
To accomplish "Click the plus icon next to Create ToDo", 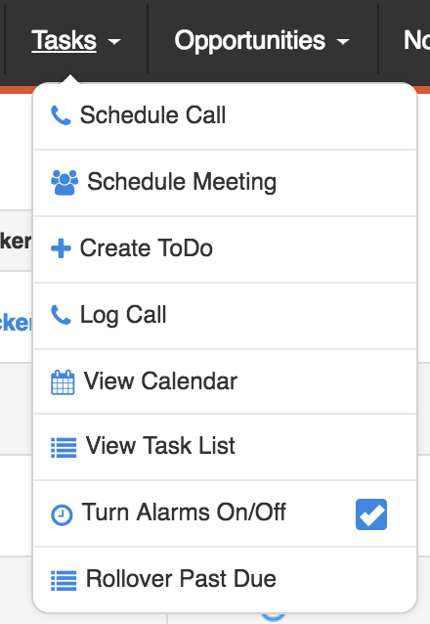I will (x=61, y=248).
